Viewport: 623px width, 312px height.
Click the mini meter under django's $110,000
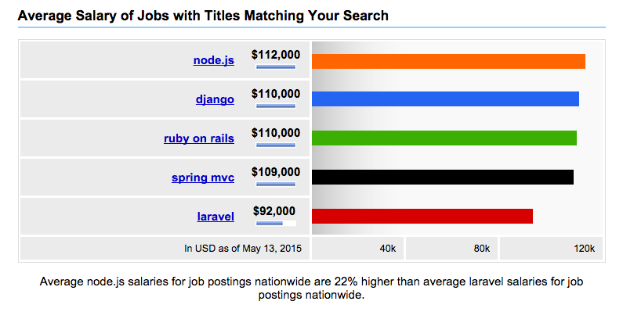point(276,106)
